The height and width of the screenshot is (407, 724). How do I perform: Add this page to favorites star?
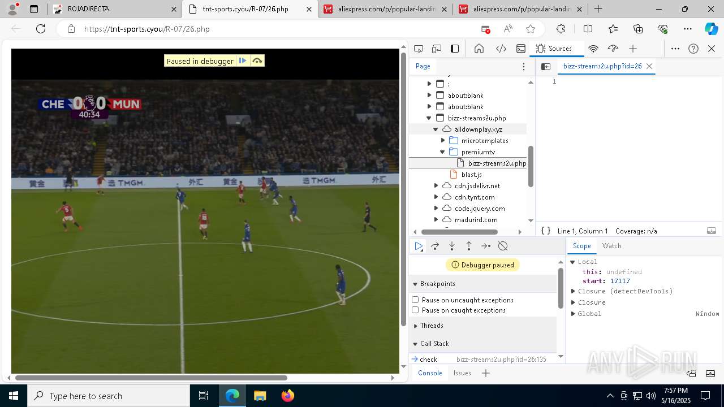click(x=531, y=29)
